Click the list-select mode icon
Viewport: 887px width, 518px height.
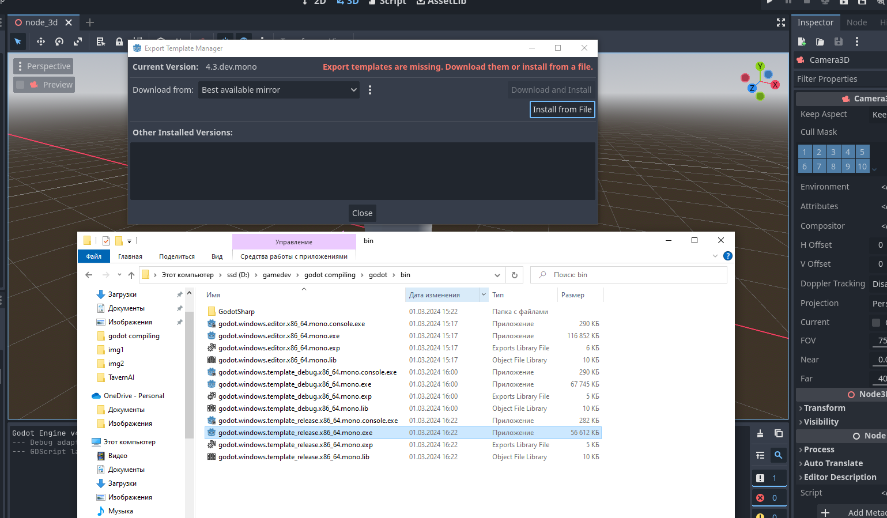(100, 41)
